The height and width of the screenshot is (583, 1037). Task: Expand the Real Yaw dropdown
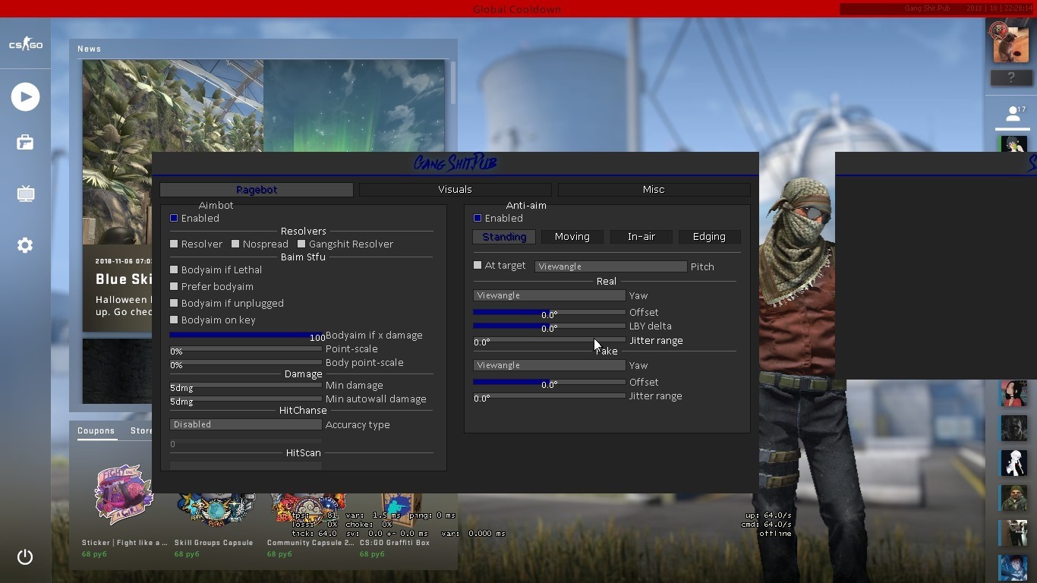(x=549, y=295)
